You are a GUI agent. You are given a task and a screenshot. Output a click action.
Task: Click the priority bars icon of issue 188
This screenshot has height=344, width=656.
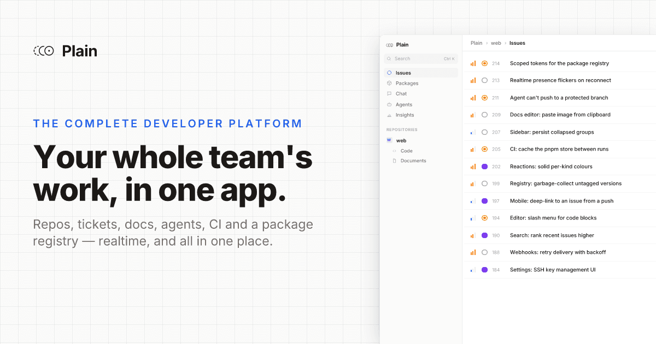[473, 252]
